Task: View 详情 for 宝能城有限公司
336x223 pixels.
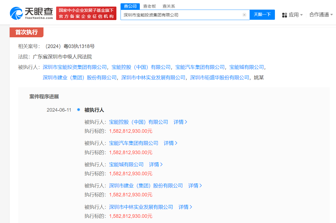Action: [156, 165]
